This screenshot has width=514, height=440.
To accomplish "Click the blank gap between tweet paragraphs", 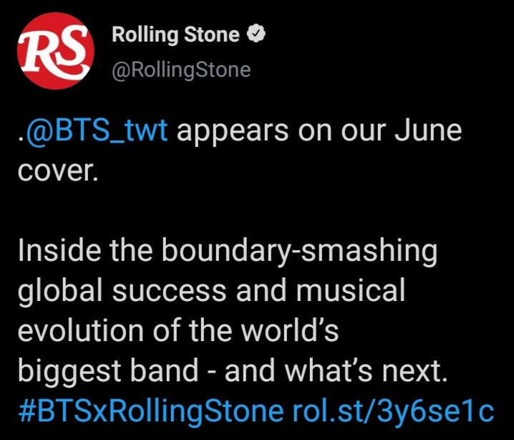I will (230, 210).
